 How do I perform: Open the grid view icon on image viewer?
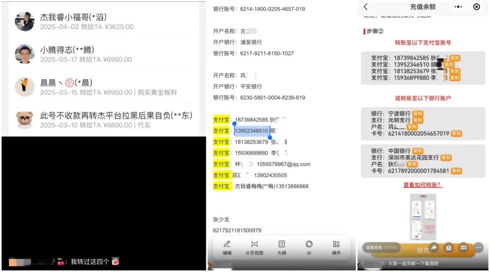point(463,248)
